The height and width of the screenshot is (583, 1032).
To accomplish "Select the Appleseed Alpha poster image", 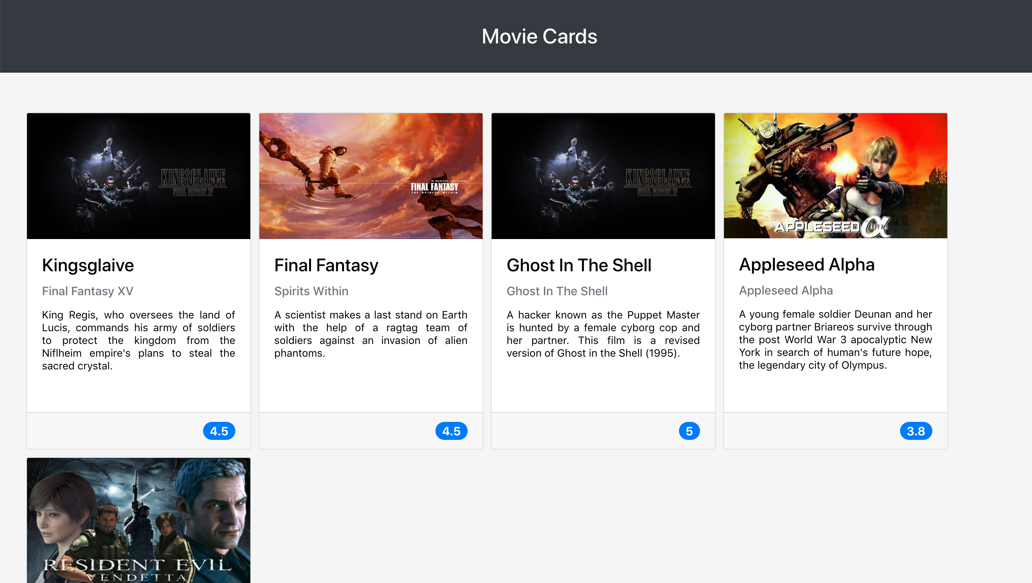I will [x=835, y=175].
